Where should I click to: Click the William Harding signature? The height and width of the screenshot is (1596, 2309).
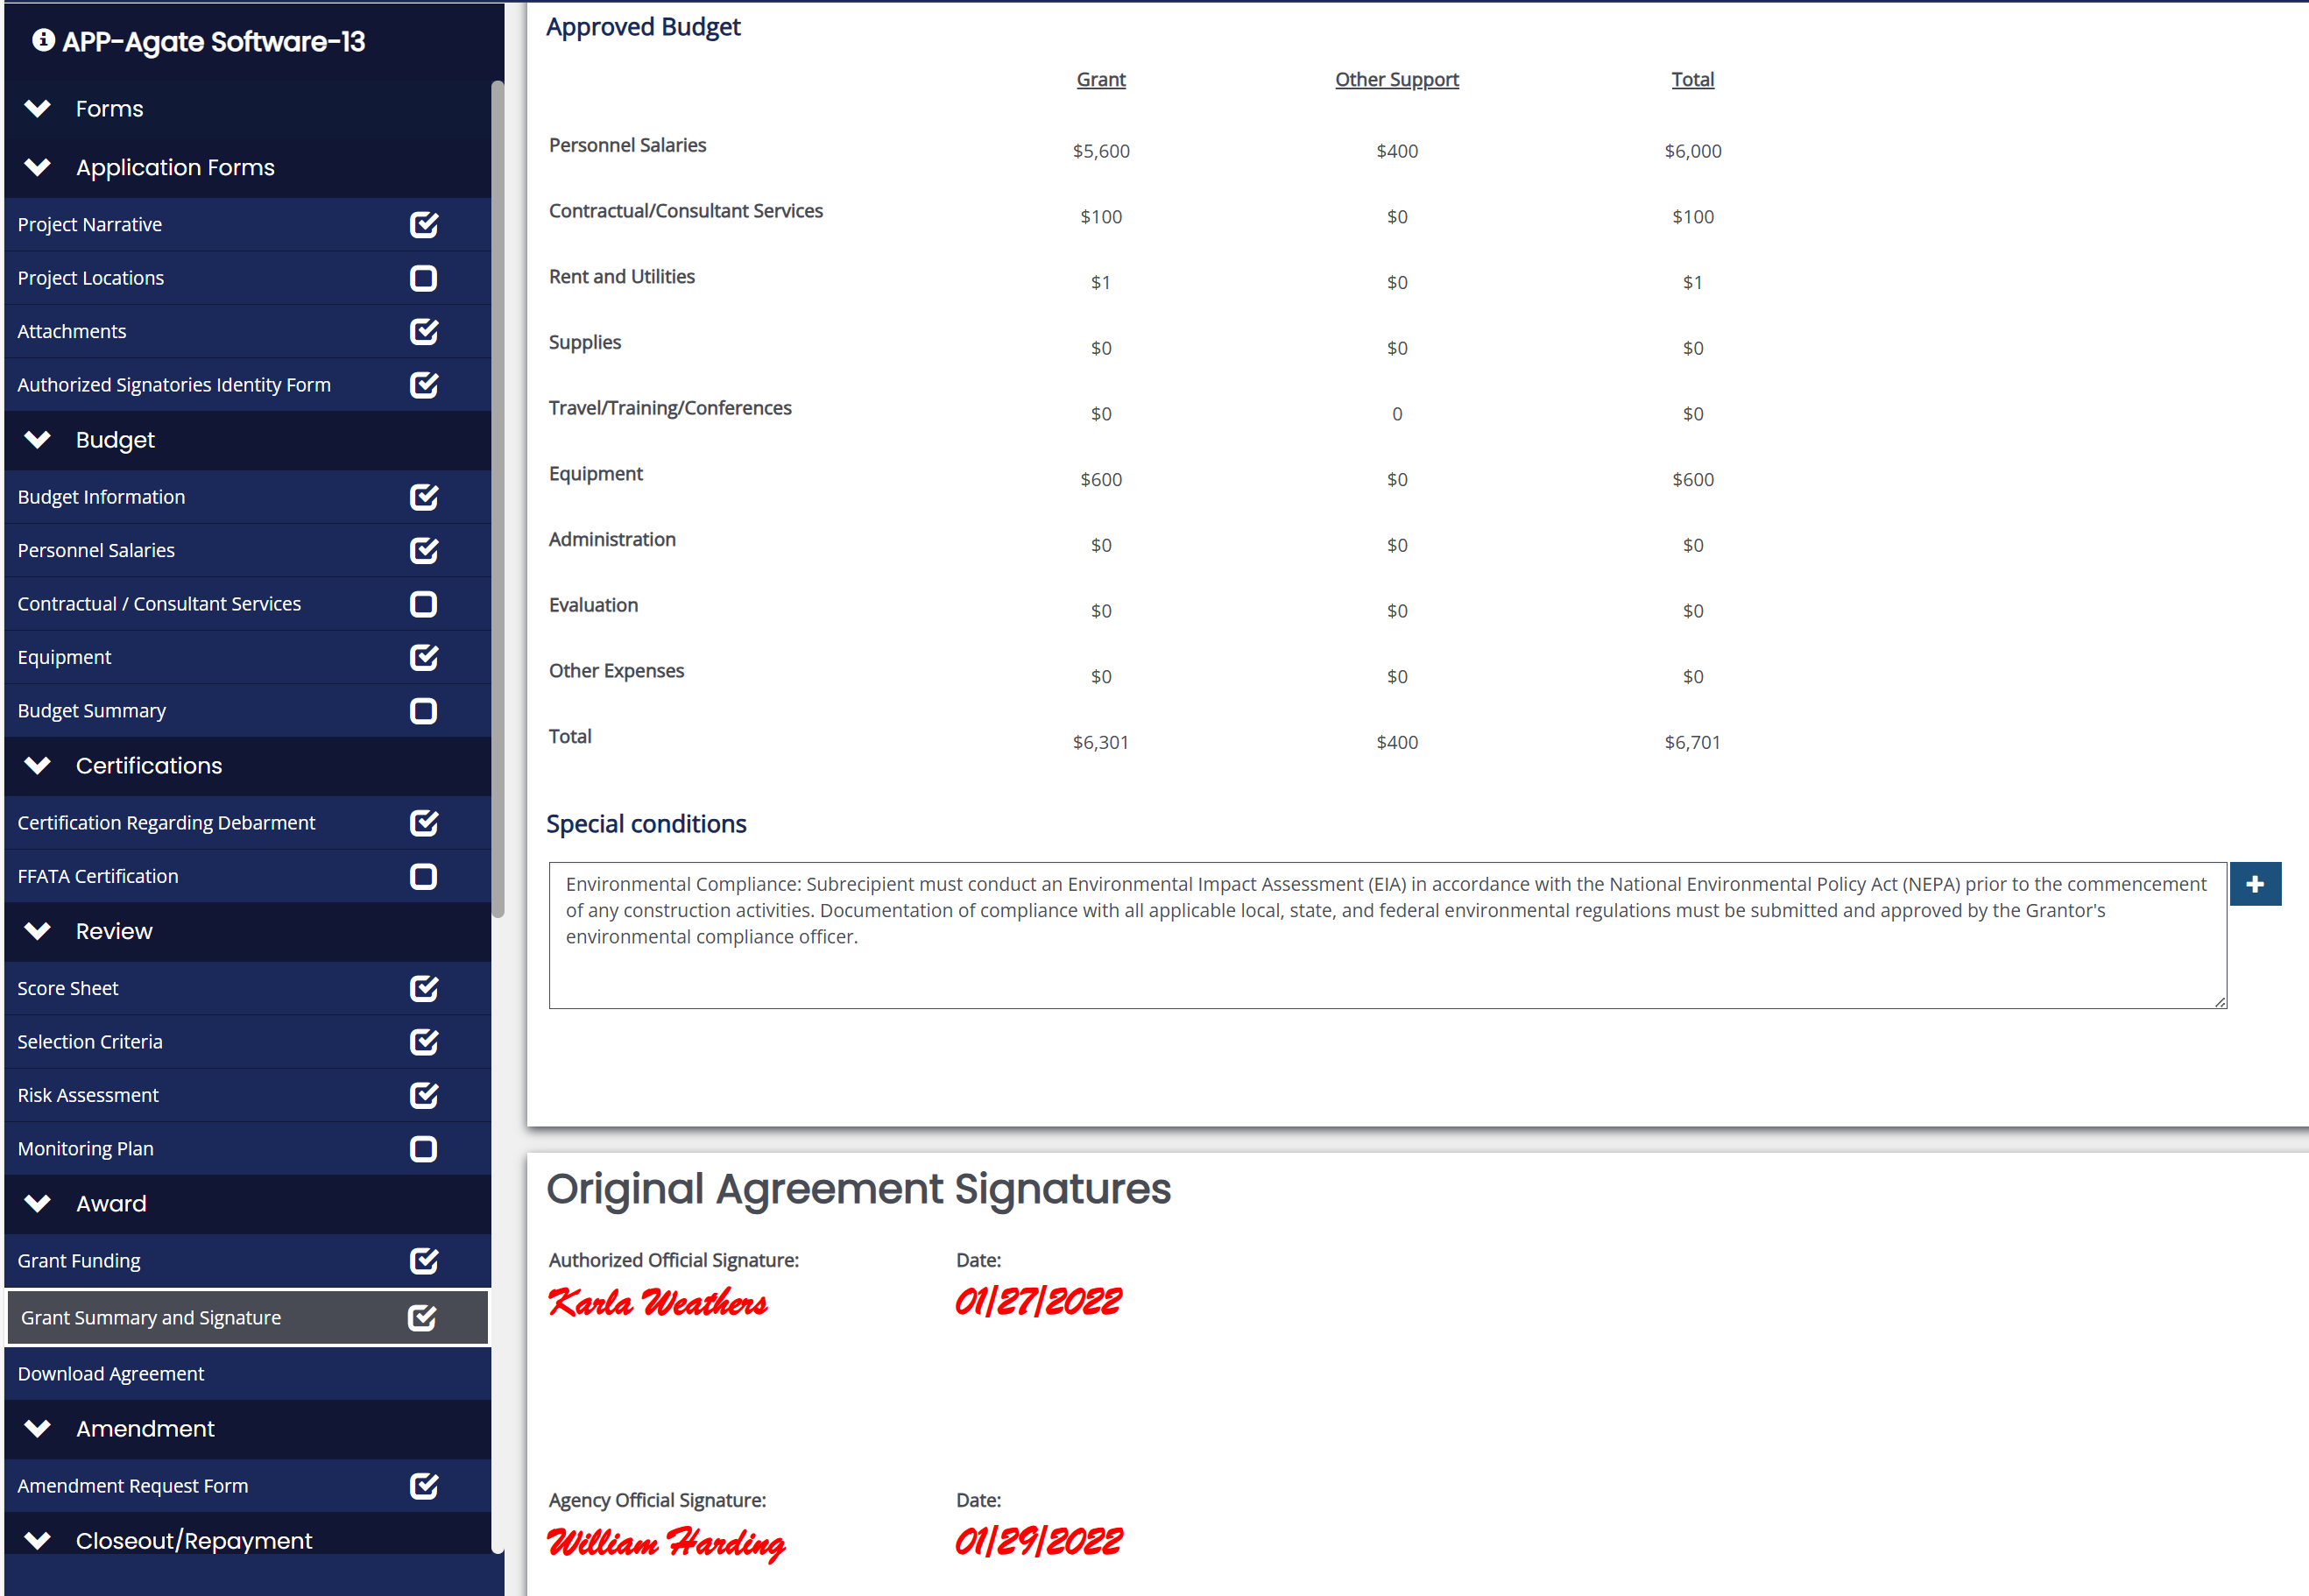pyautogui.click(x=666, y=1543)
